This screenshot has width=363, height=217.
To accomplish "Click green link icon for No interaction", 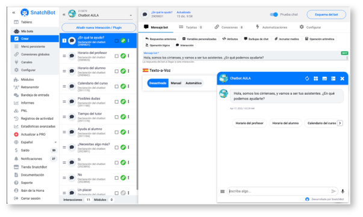I will pyautogui.click(x=123, y=178).
